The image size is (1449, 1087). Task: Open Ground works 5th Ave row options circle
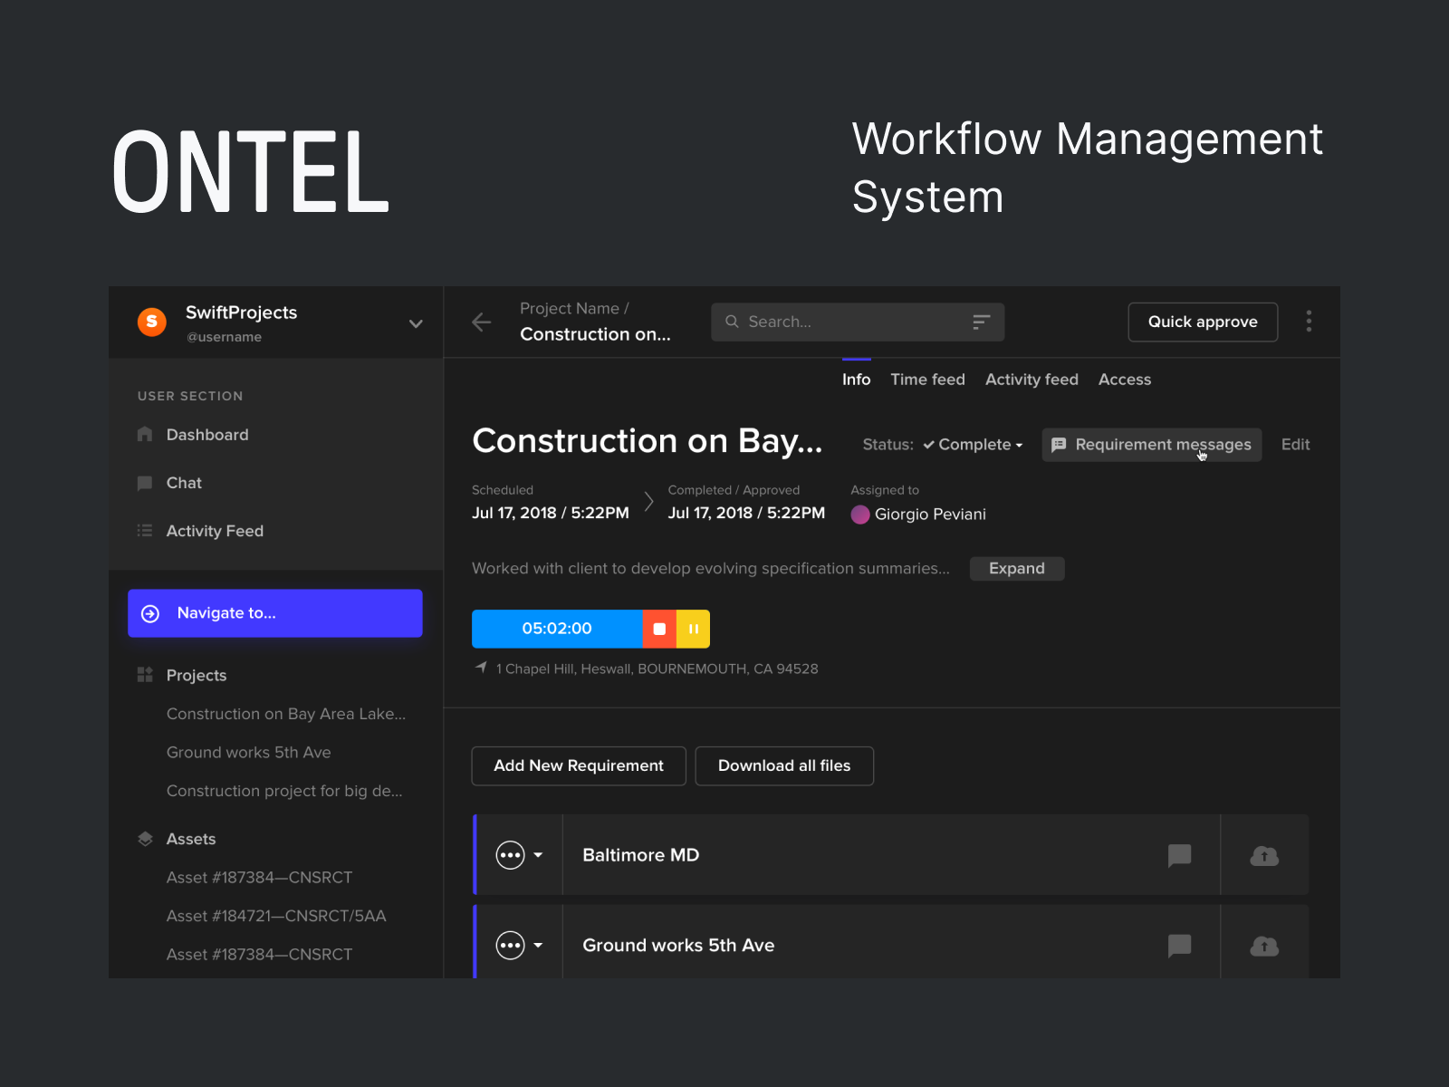511,946
